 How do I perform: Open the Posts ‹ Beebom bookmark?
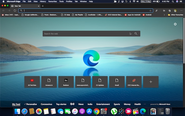49,15
